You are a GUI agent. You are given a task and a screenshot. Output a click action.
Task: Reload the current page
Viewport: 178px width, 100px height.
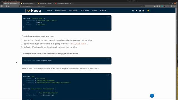[6, 6]
